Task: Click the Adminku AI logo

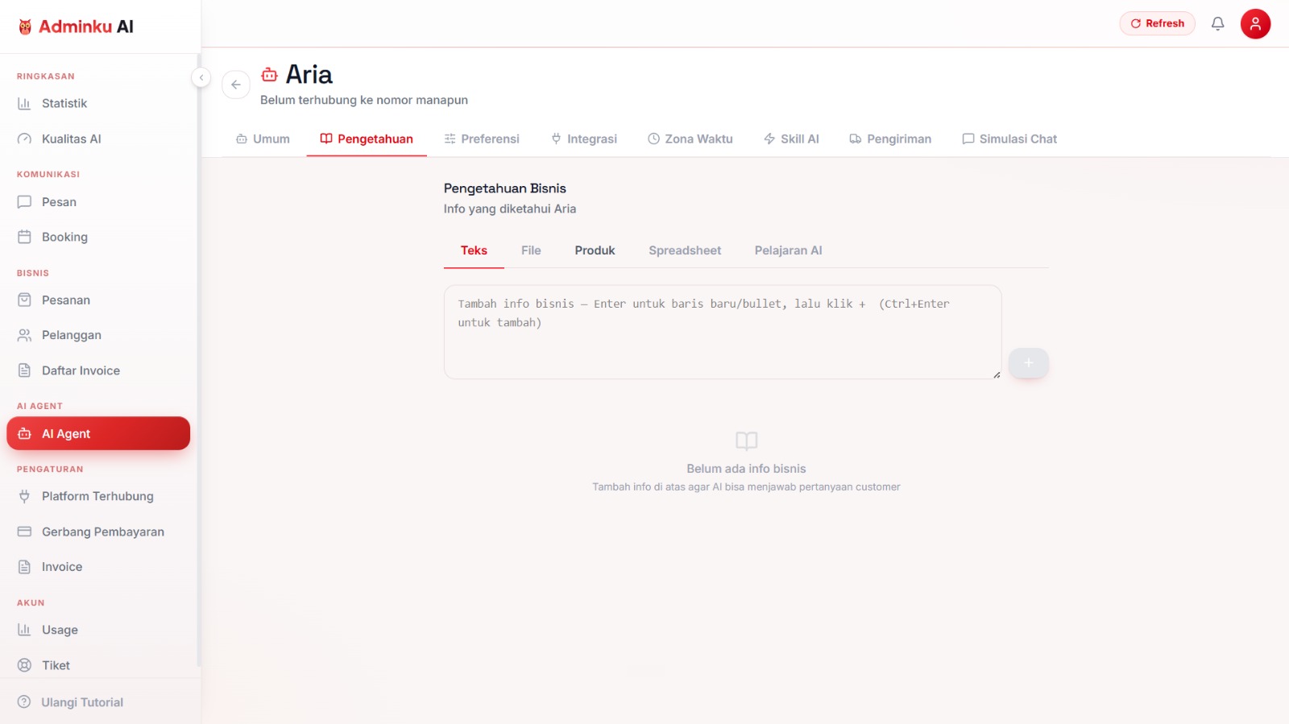Action: point(76,27)
